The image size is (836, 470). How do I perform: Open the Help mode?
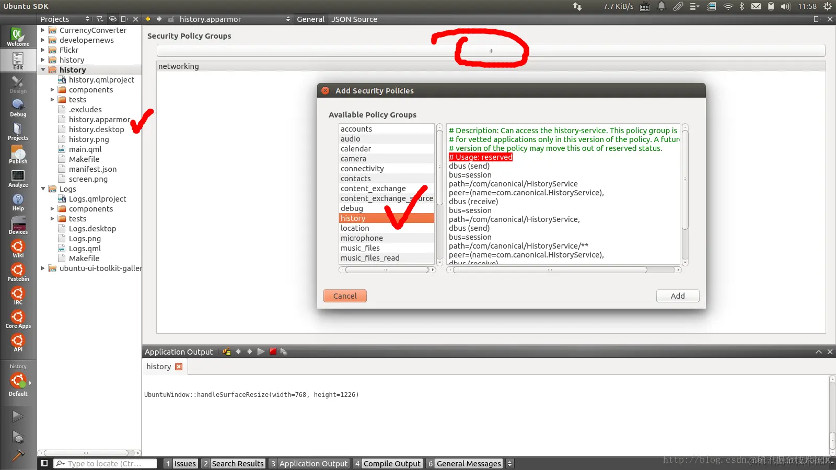[x=18, y=202]
